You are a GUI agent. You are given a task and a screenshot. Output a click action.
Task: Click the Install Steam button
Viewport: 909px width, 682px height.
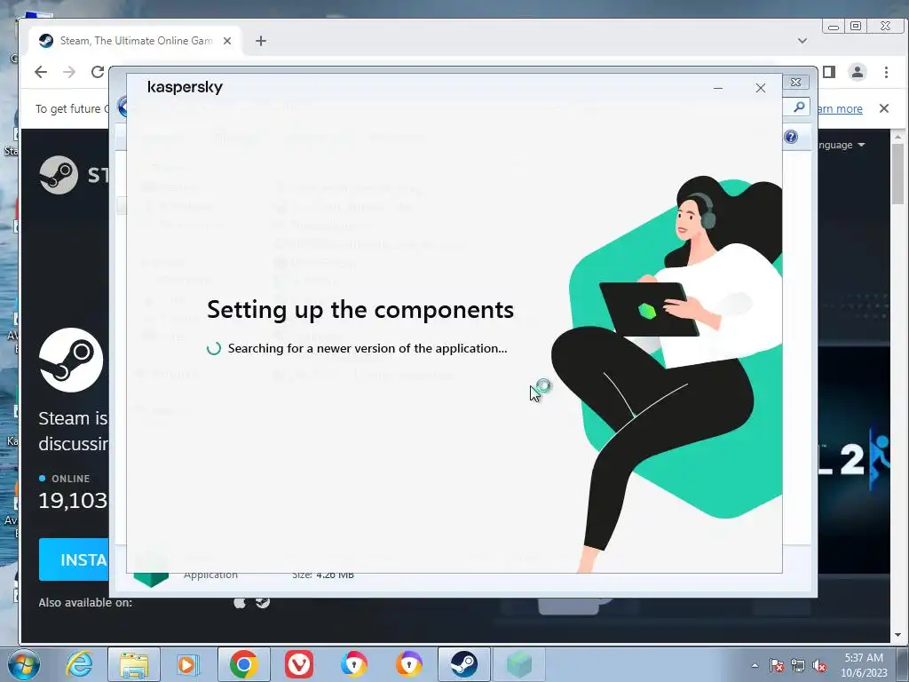pyautogui.click(x=74, y=559)
